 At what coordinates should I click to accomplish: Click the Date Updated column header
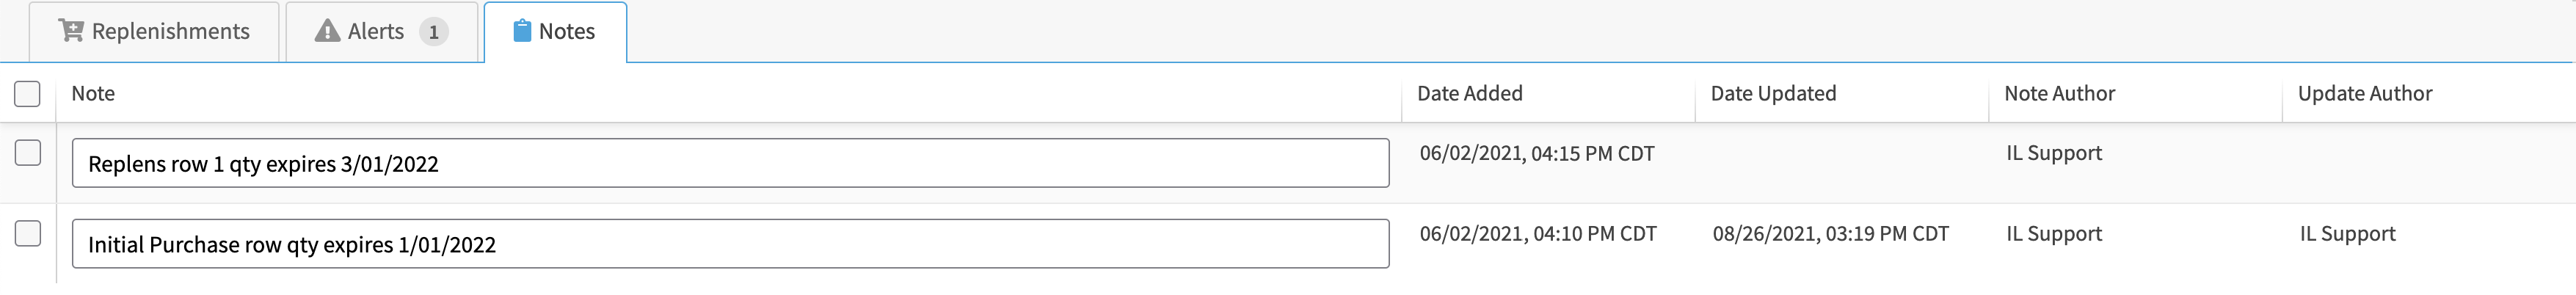1773,94
